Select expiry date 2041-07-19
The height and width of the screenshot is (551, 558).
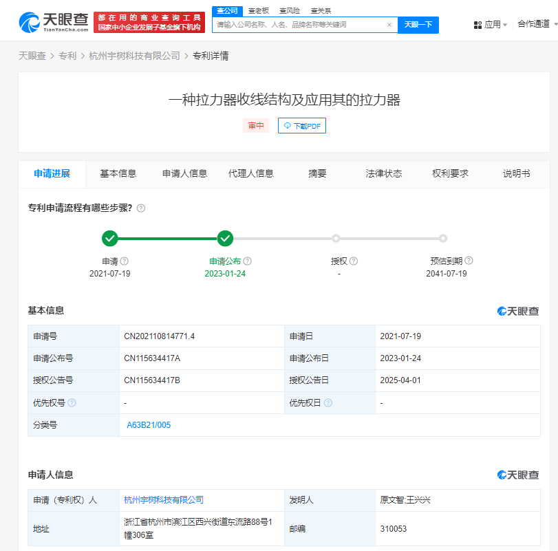pyautogui.click(x=447, y=274)
